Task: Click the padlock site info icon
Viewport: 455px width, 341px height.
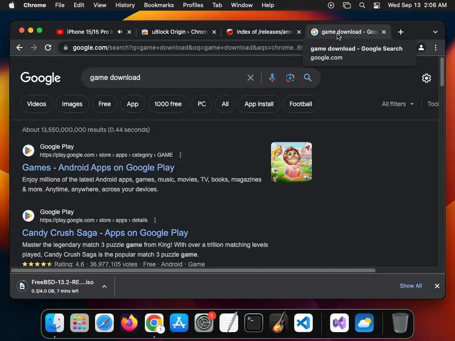Action: (66, 48)
